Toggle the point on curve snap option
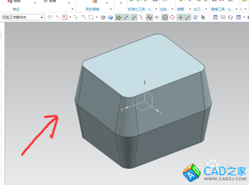249x185 pixels. pos(188,17)
